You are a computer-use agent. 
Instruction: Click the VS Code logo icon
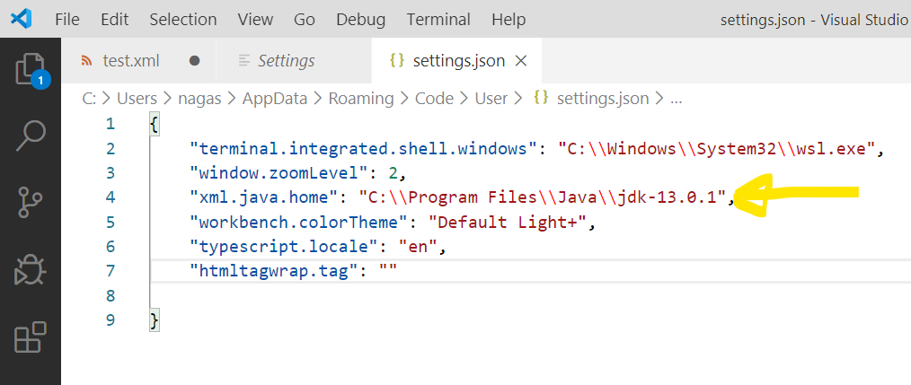[21, 19]
